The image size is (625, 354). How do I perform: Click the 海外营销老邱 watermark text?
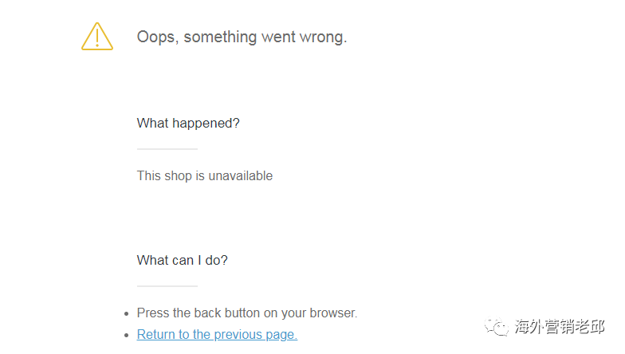point(560,327)
